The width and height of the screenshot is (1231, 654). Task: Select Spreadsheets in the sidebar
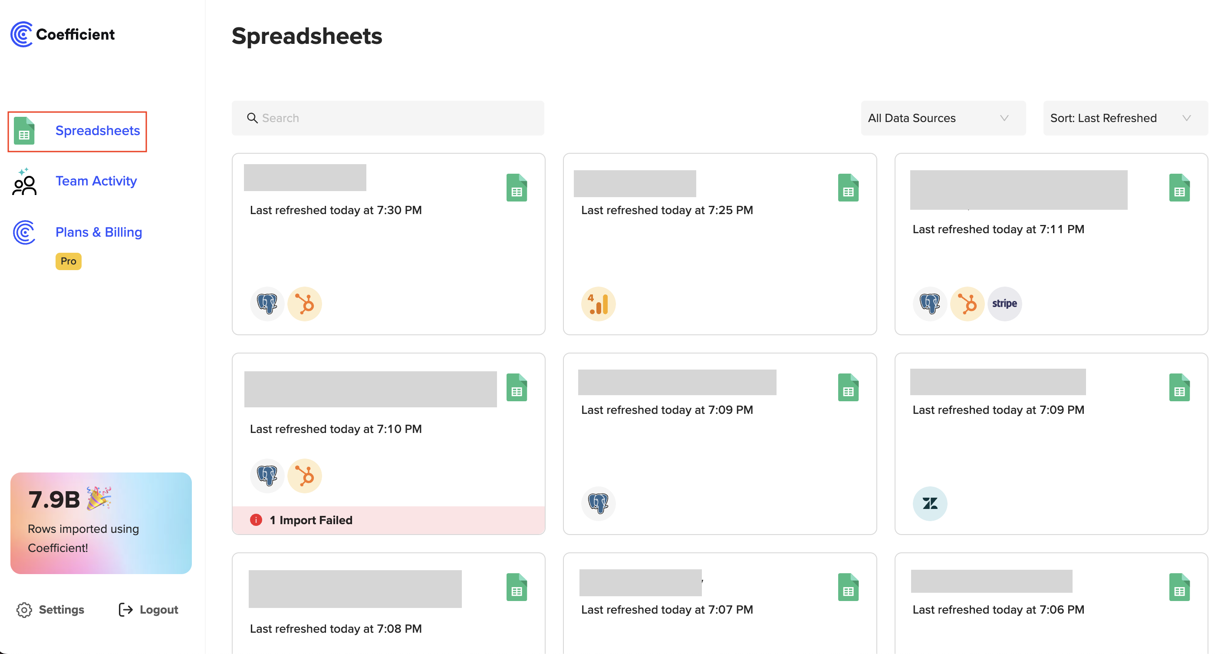click(97, 131)
